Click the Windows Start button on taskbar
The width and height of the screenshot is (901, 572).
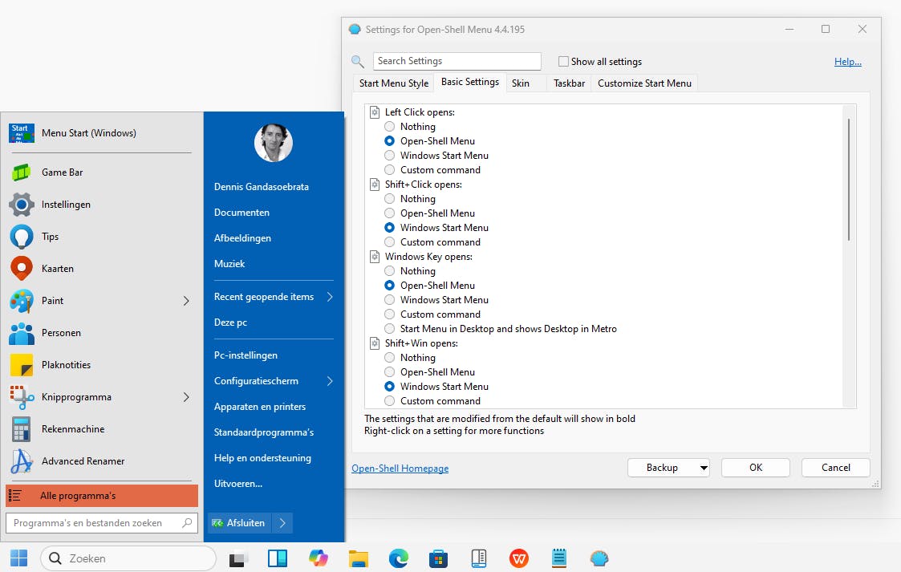[x=19, y=558]
